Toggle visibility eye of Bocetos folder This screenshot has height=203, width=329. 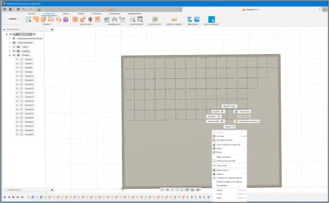(14, 55)
